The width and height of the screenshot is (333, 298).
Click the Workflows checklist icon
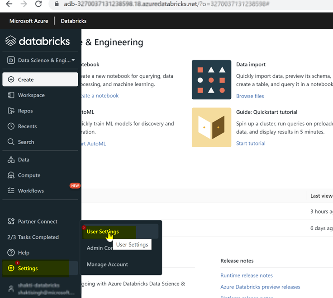(x=11, y=191)
